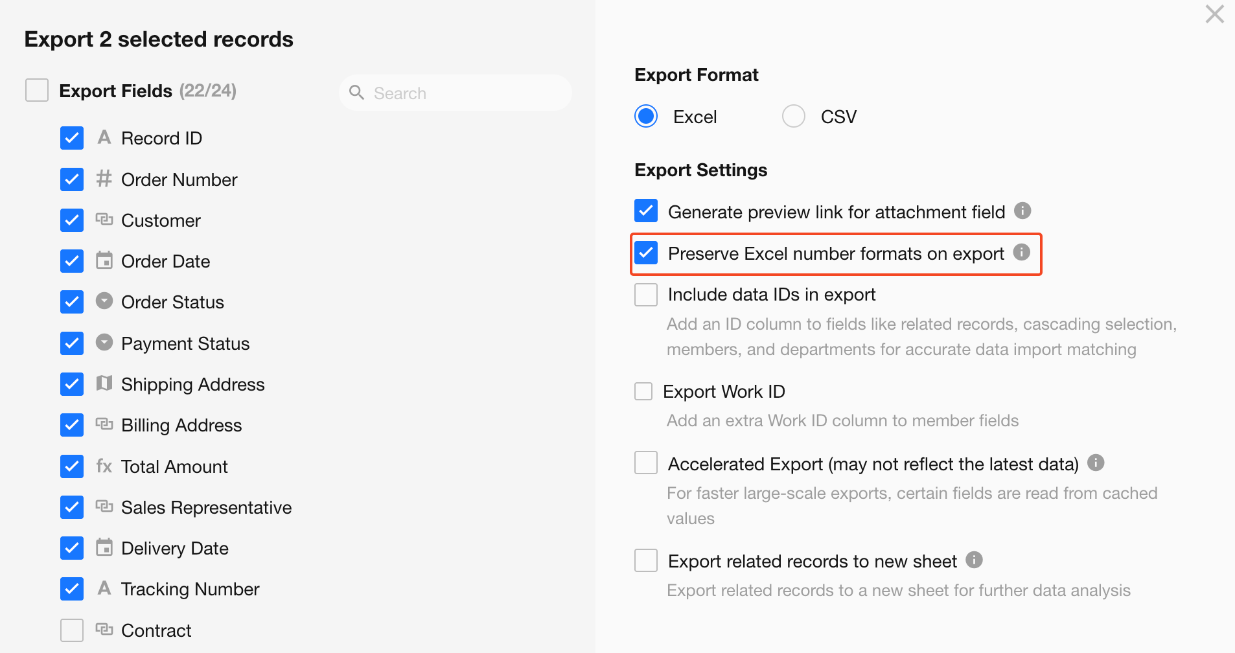This screenshot has height=653, width=1235.
Task: Enable Export related records to new sheet
Action: [x=646, y=560]
